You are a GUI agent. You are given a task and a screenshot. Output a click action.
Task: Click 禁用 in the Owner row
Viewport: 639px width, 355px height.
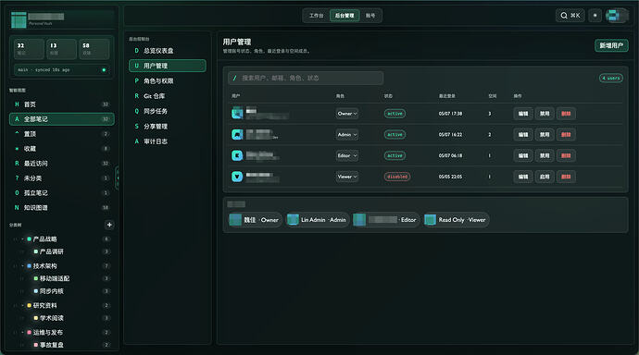(x=545, y=114)
